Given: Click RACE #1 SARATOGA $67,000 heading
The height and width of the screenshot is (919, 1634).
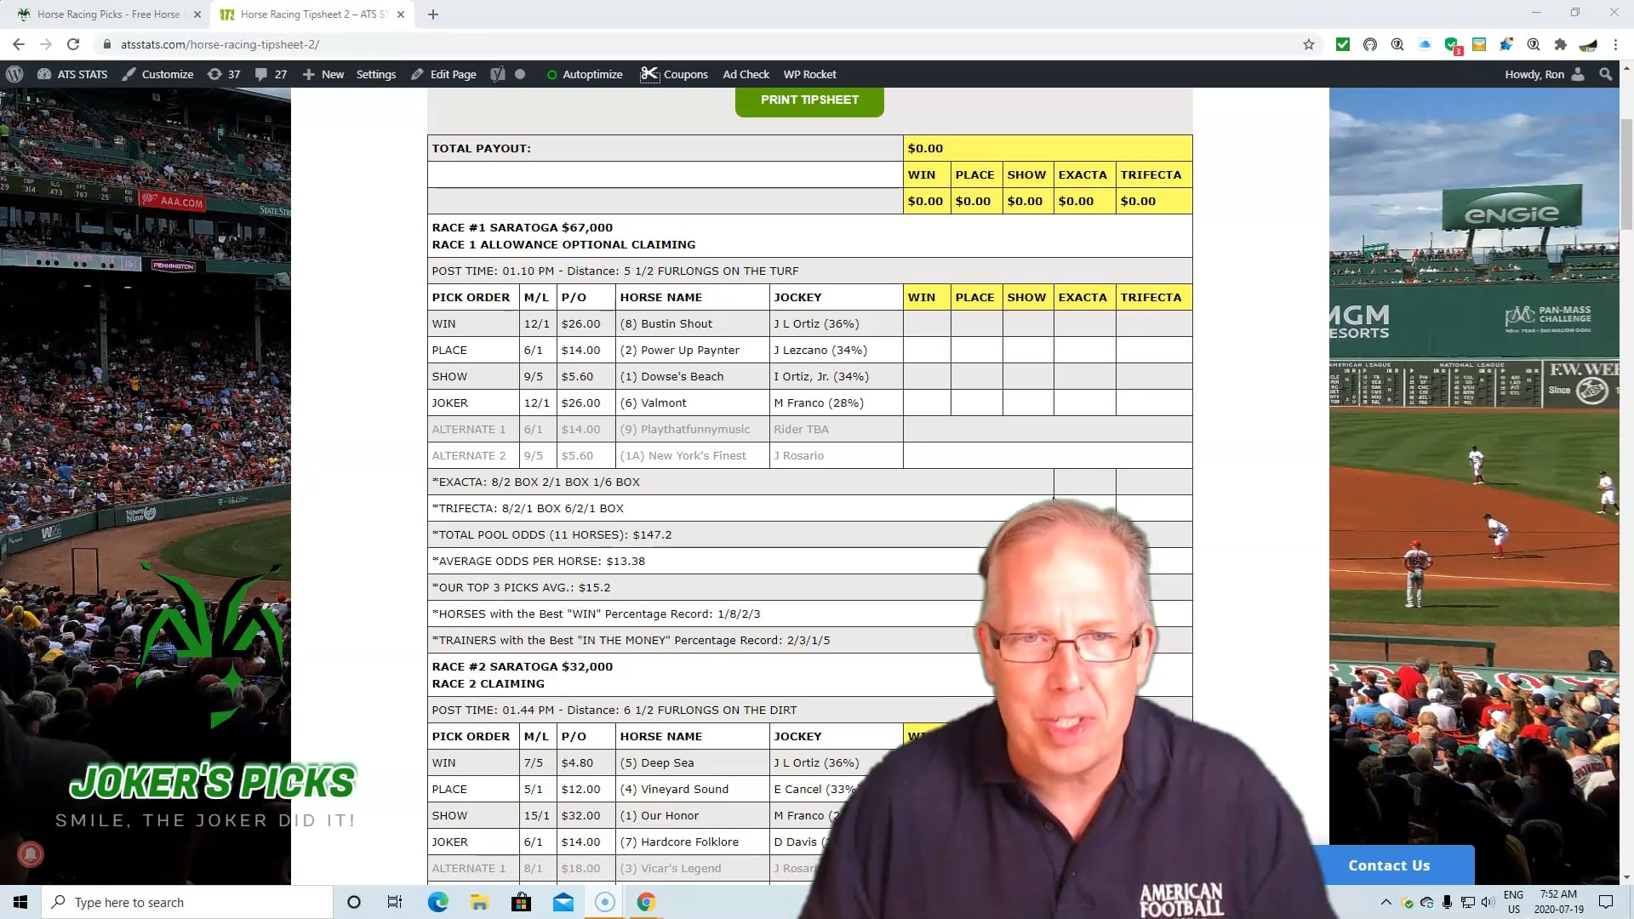Looking at the screenshot, I should pyautogui.click(x=522, y=227).
